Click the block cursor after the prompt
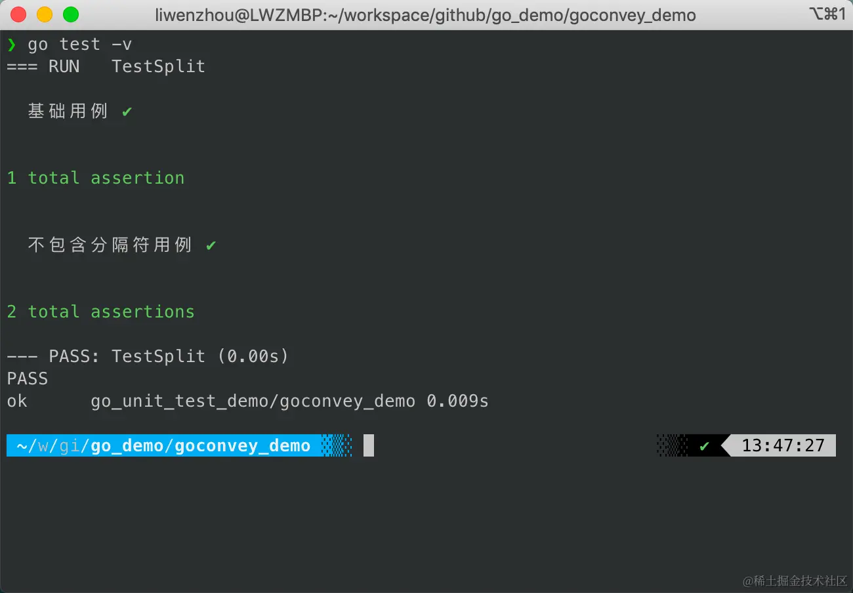The image size is (853, 593). (368, 445)
